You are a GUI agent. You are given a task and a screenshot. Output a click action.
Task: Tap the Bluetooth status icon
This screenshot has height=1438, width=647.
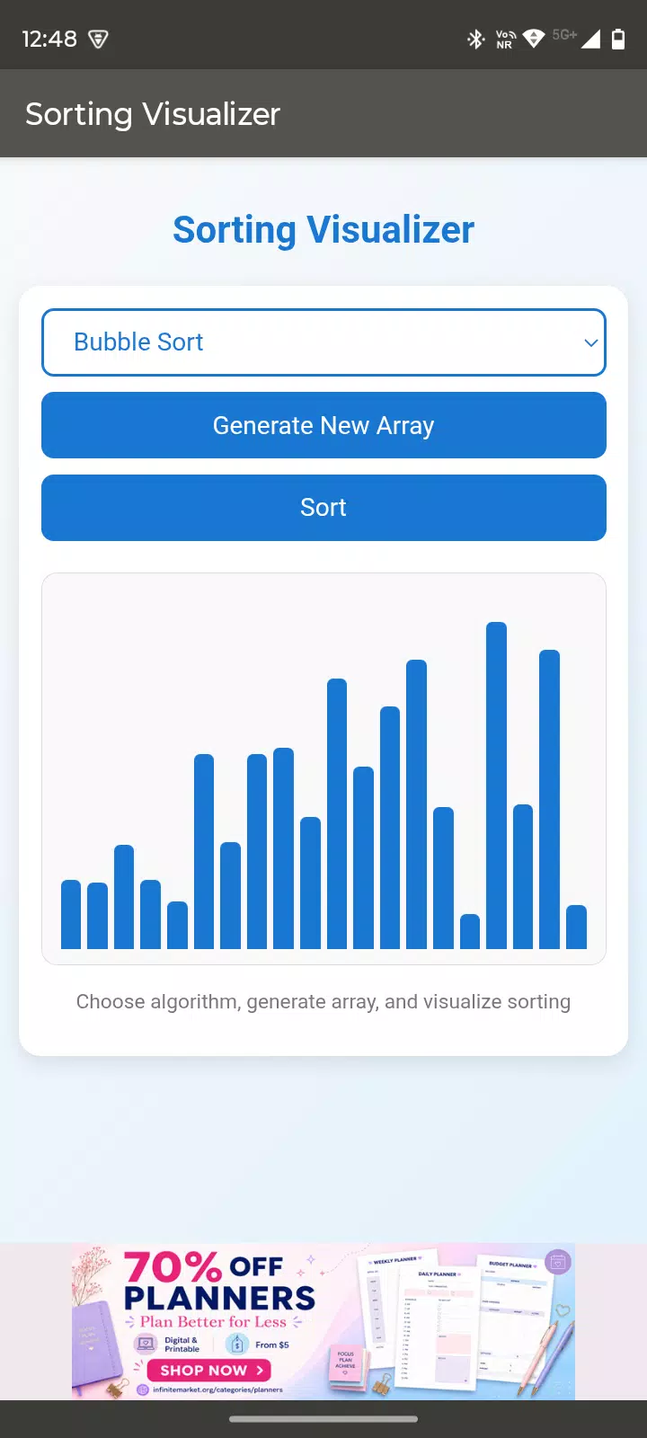pos(475,39)
